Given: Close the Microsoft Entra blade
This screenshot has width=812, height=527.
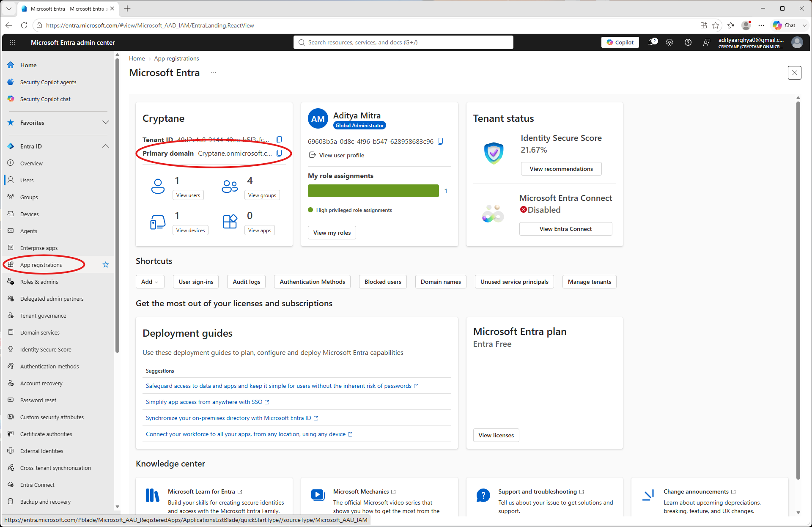Looking at the screenshot, I should click(795, 73).
